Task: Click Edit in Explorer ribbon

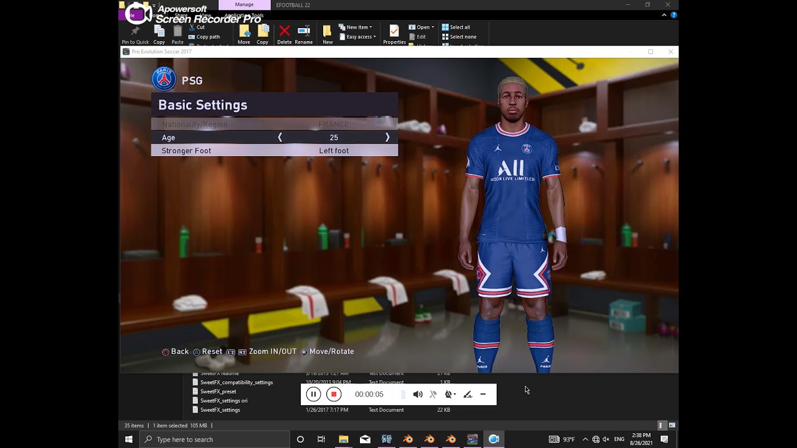Action: coord(417,37)
